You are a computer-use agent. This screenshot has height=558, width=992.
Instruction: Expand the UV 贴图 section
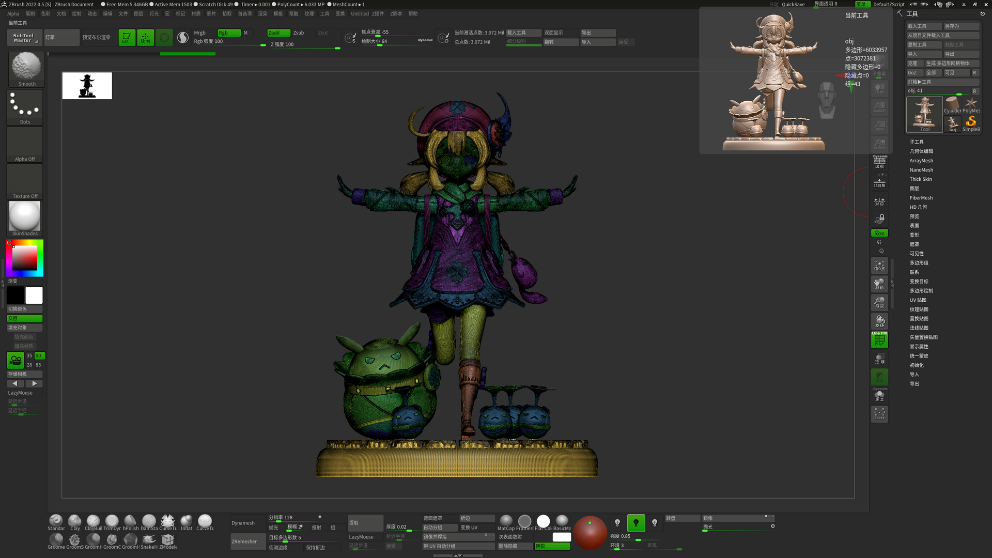click(918, 300)
